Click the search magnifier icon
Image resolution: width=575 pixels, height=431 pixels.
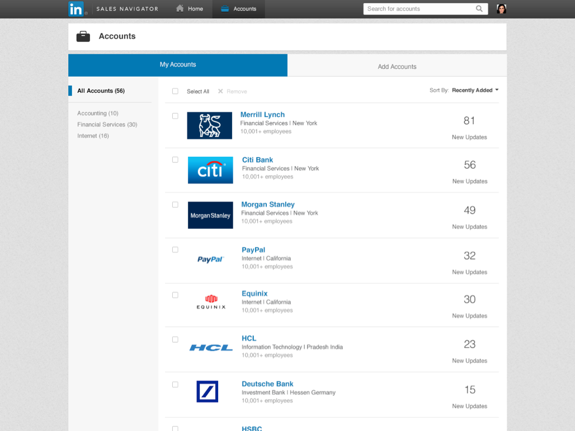[479, 8]
